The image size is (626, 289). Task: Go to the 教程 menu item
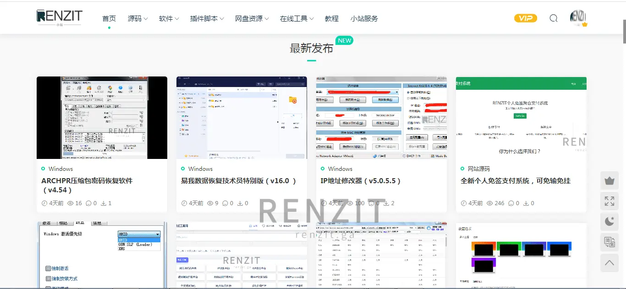(x=331, y=19)
